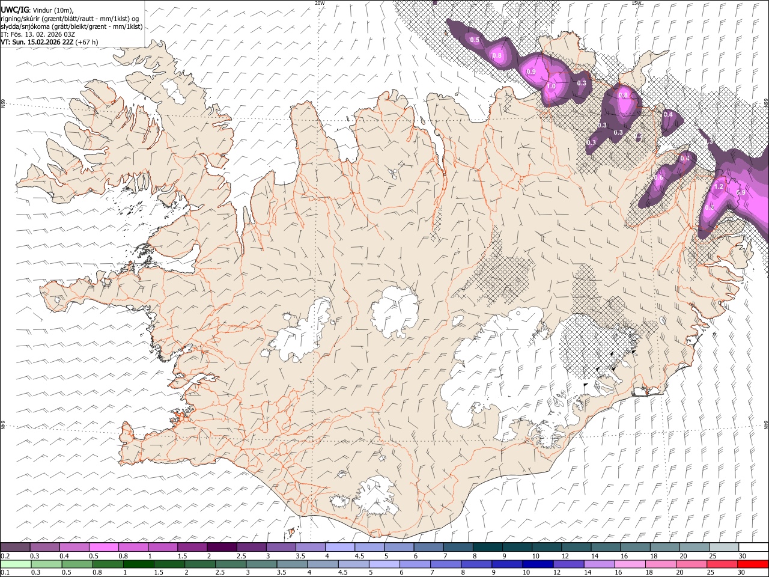Select the bright red swatch at 30 in lower legend
The height and width of the screenshot is (577, 769).
click(753, 564)
